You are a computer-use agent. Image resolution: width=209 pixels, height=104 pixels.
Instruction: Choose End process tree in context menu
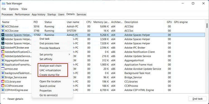coord(49,43)
